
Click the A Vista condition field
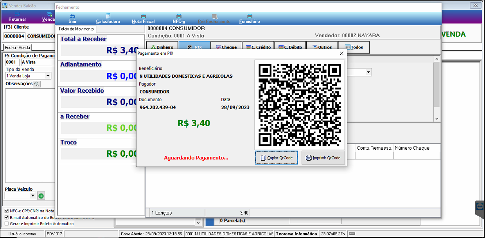coord(38,62)
